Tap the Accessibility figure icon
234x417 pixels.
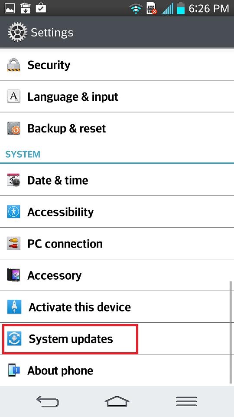[13, 212]
